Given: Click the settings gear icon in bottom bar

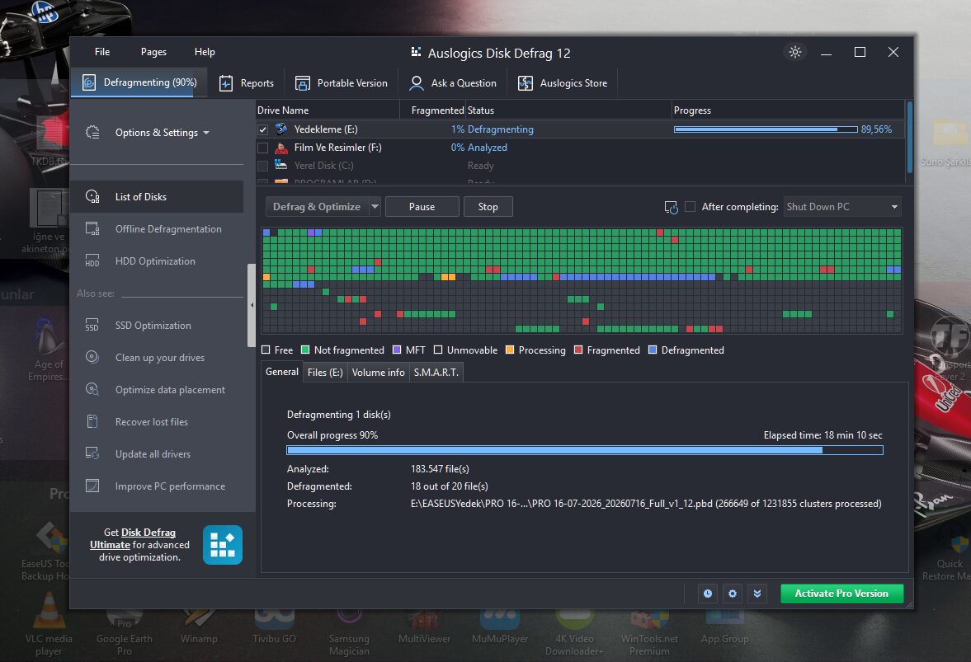Looking at the screenshot, I should (x=732, y=594).
